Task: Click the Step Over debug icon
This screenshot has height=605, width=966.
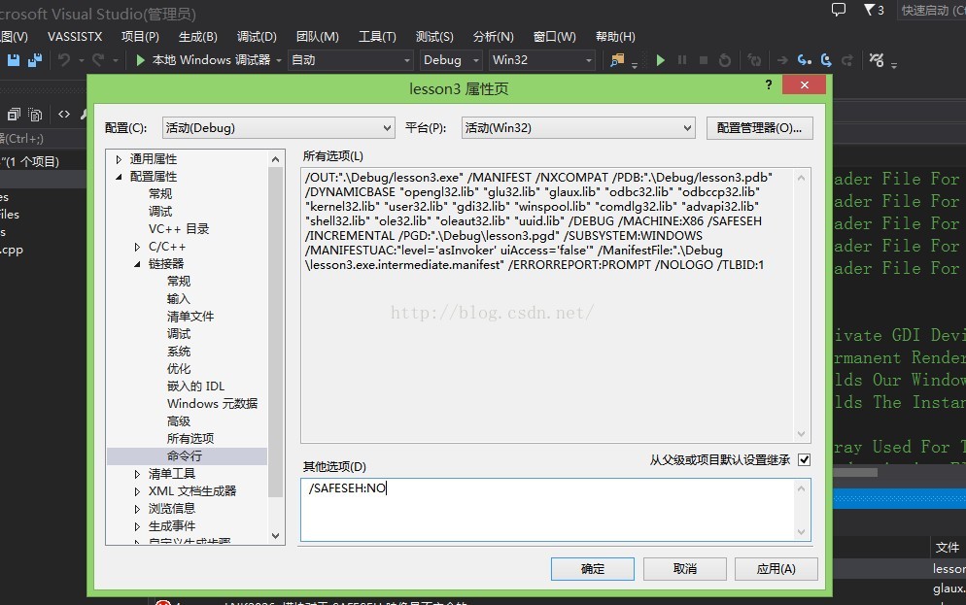Action: pos(826,59)
